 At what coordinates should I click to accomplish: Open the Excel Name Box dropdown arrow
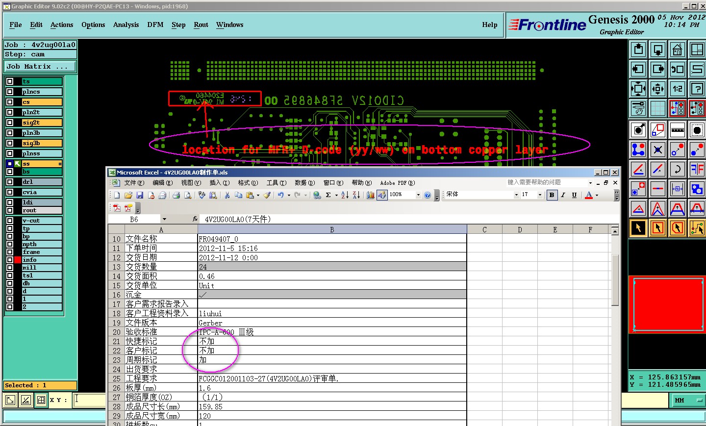[x=164, y=219]
